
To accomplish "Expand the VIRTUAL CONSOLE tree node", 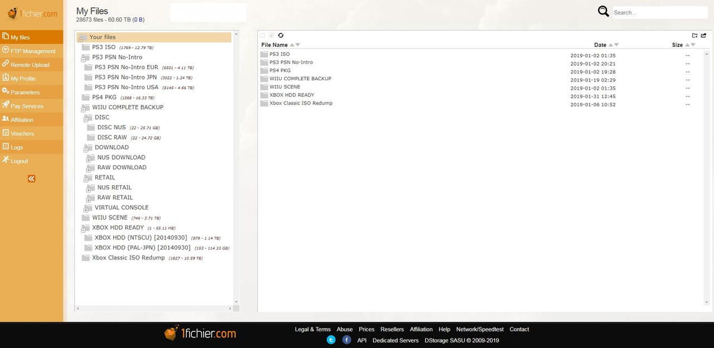I will tap(86, 210).
